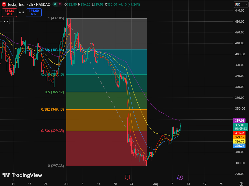Click the green market status dot
This screenshot has width=249, height=186.
tap(55, 5)
